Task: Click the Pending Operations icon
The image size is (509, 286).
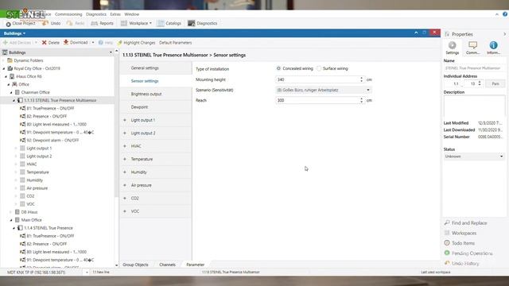Action: (447, 253)
